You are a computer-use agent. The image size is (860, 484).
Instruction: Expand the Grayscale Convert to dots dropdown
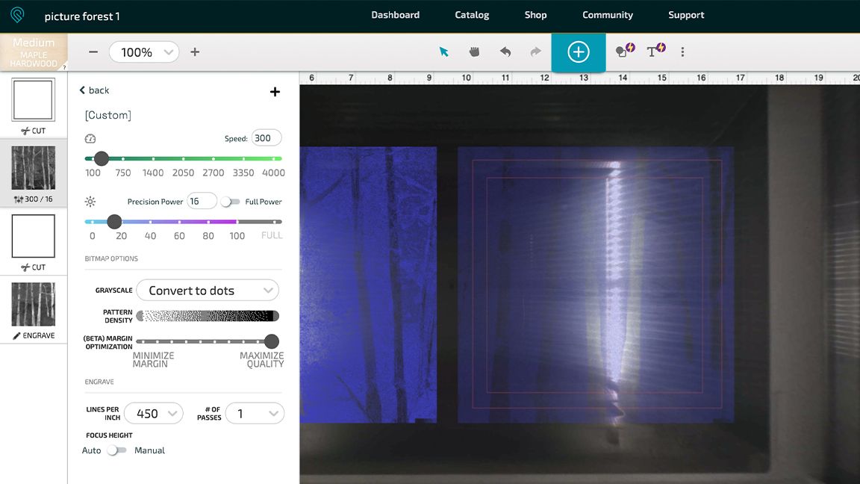208,291
